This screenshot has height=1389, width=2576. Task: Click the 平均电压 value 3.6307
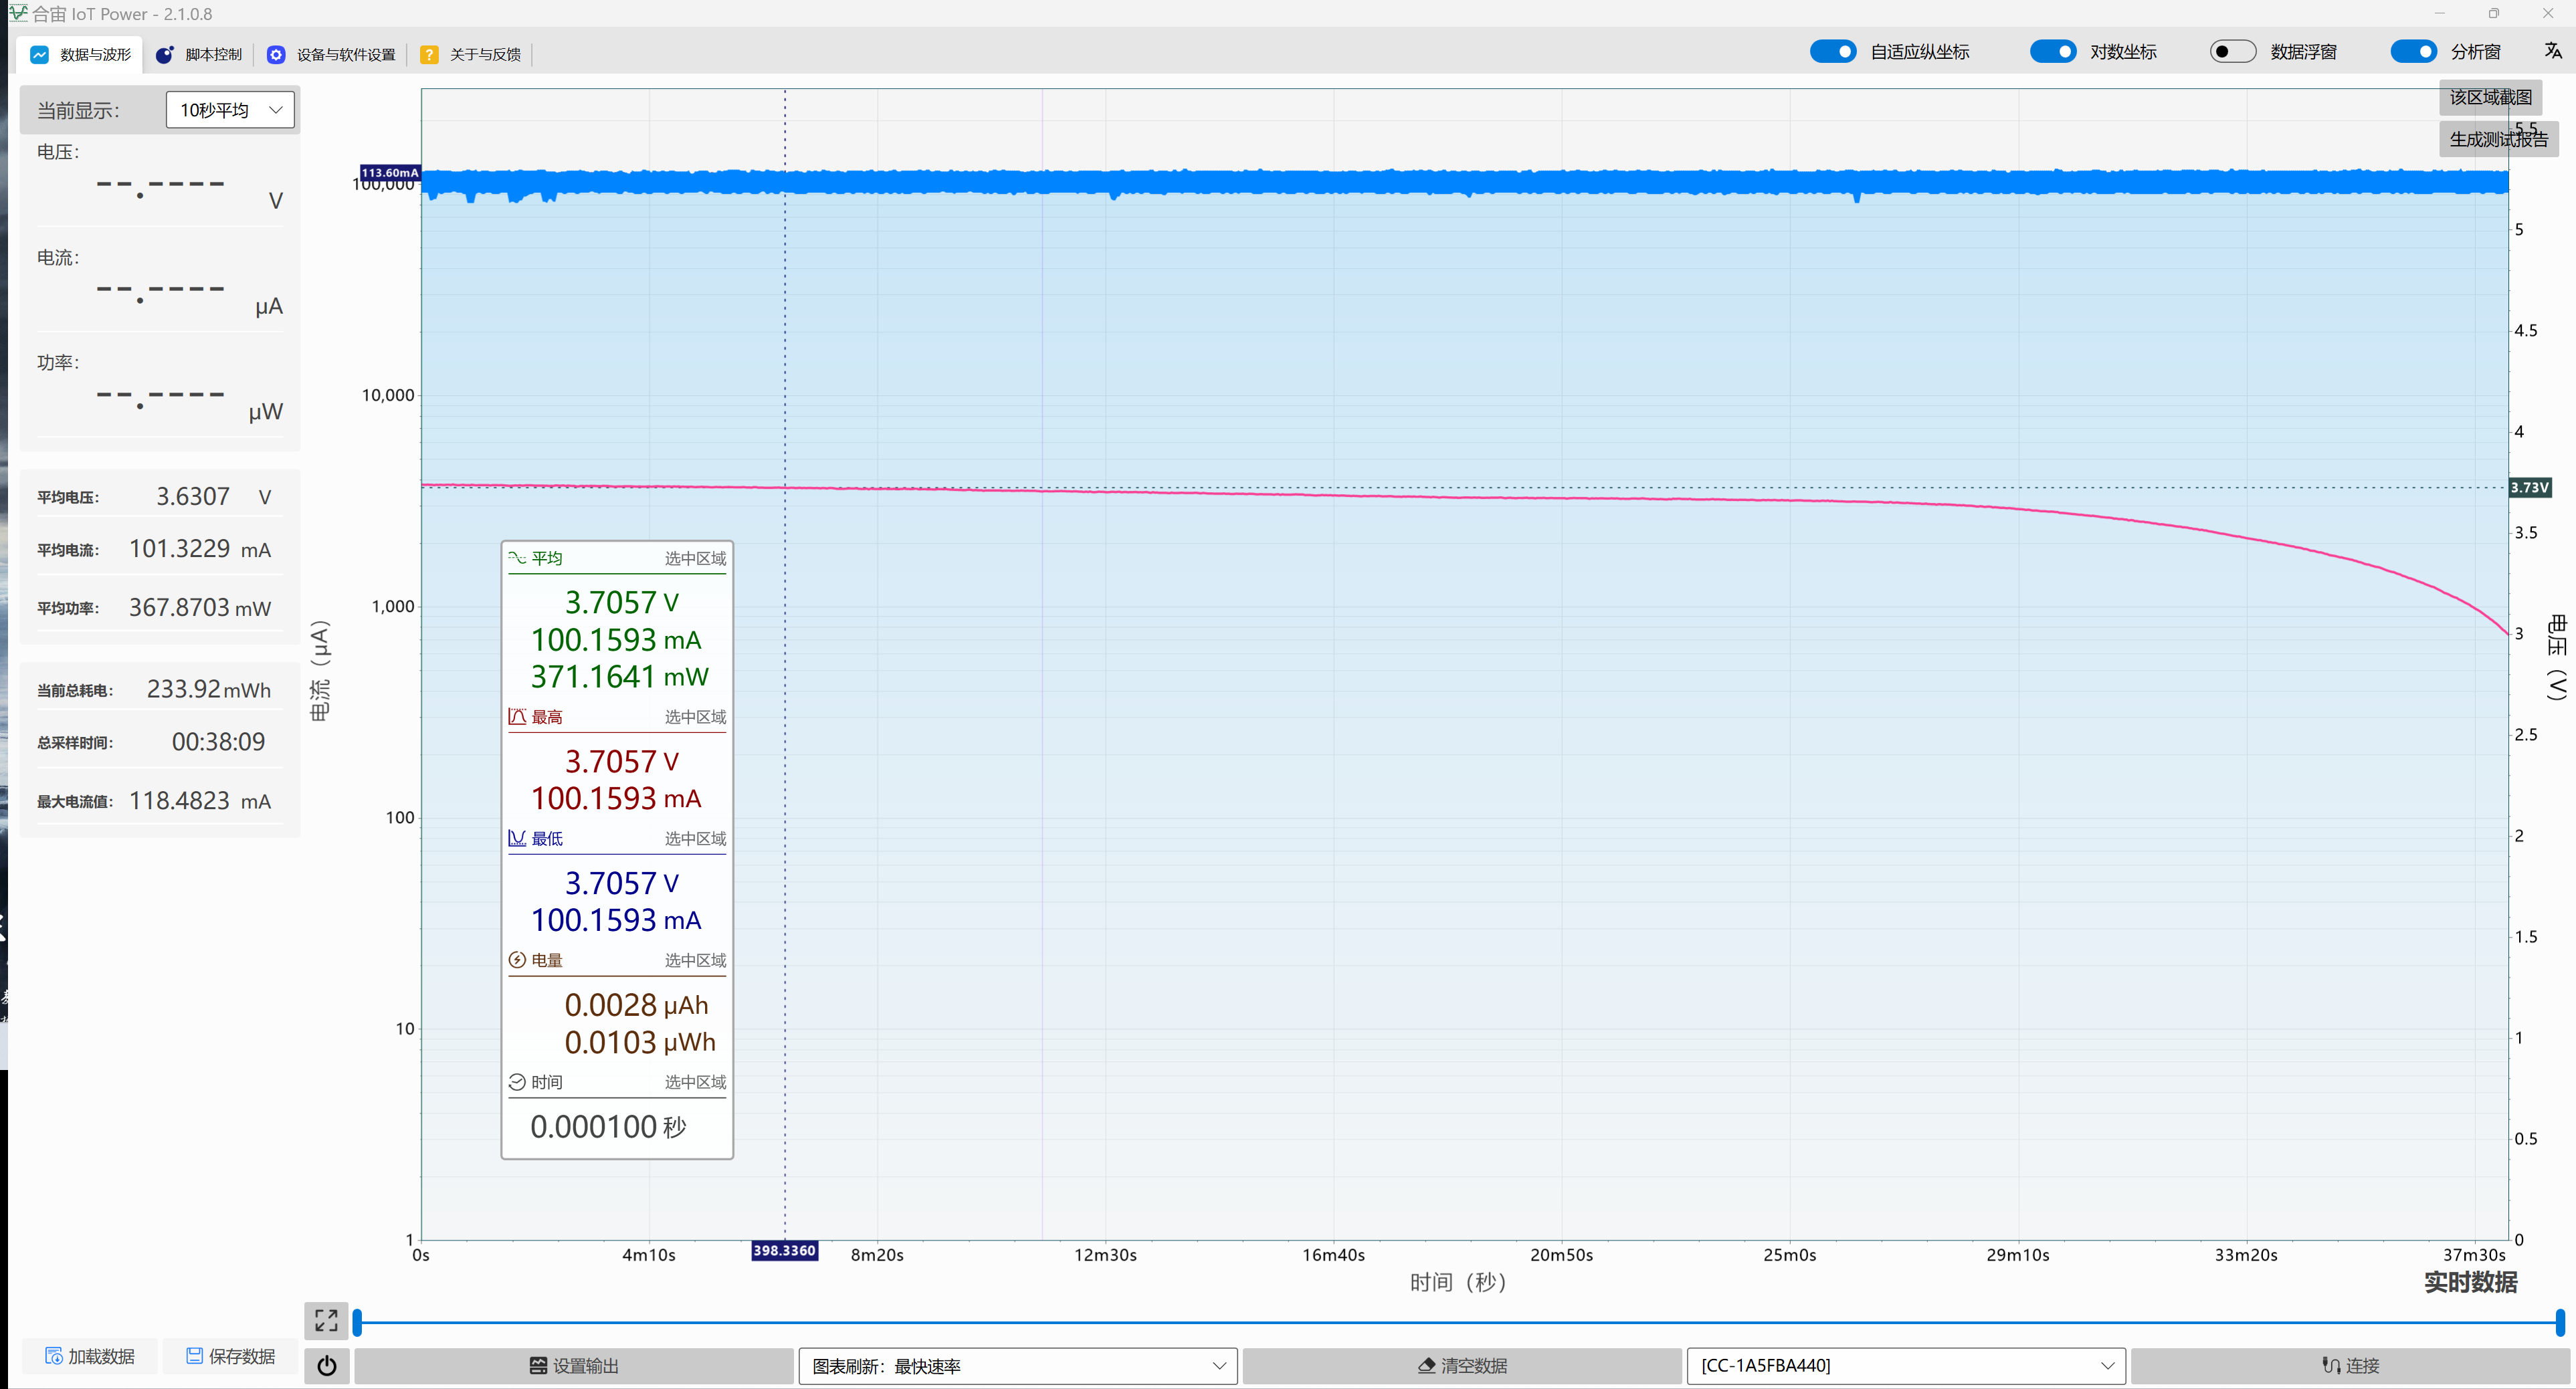(193, 496)
